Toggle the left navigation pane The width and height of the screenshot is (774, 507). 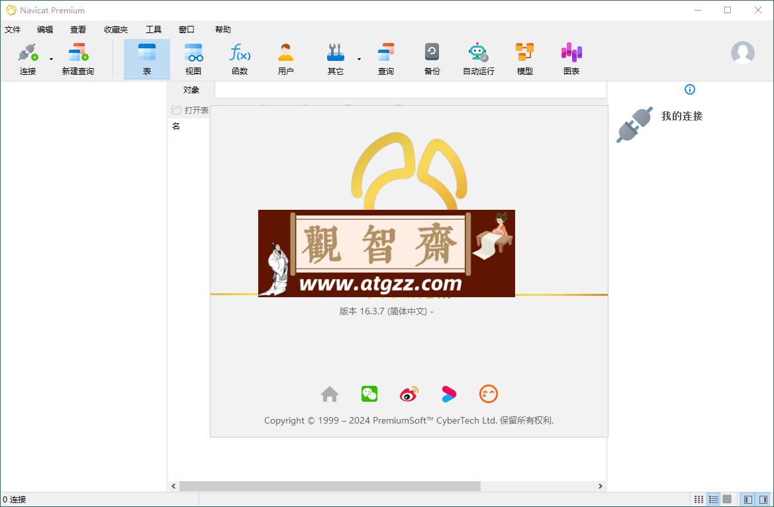(x=748, y=500)
